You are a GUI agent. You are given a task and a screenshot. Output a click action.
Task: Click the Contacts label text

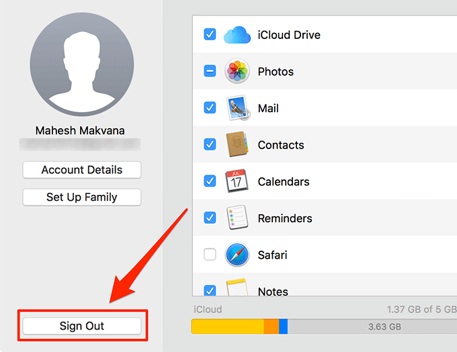281,145
